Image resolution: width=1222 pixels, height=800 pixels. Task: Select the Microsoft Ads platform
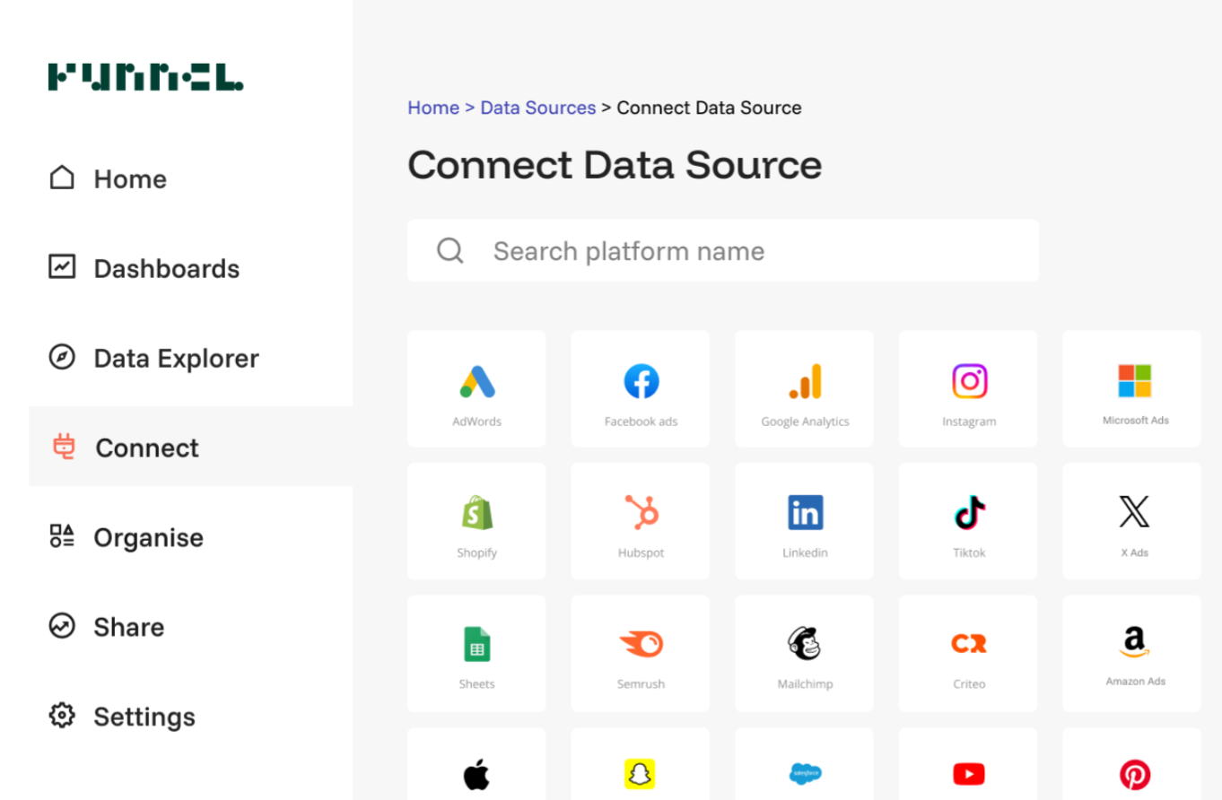pos(1132,388)
